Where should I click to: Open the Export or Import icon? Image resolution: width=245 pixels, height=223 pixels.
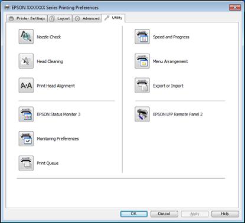142,86
